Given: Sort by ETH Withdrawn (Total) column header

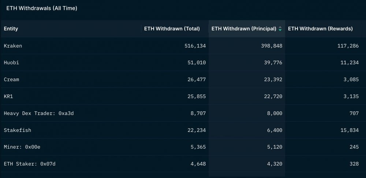Looking at the screenshot, I should (172, 29).
